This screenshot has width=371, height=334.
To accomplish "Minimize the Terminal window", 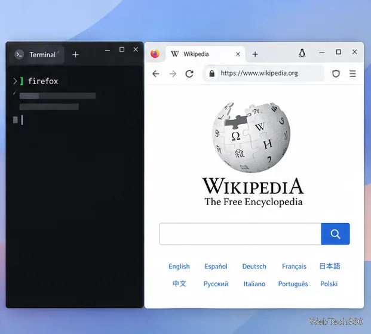I will 108,50.
